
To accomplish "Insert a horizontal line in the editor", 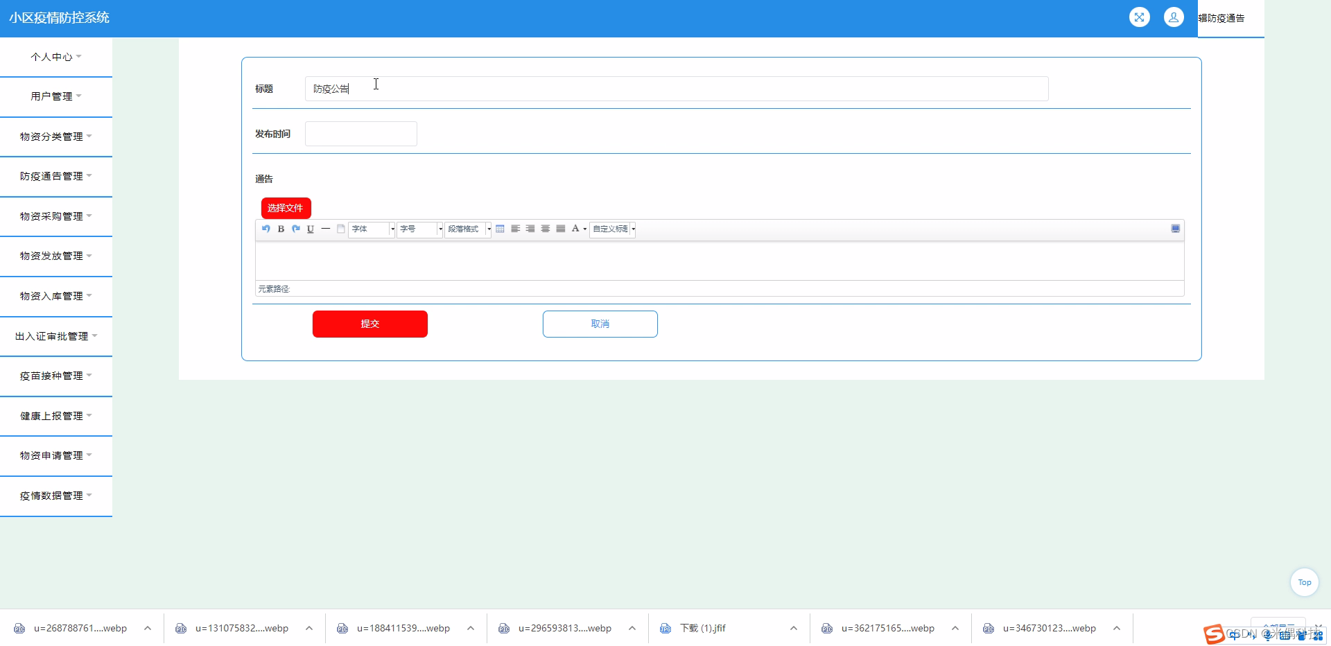I will (326, 229).
